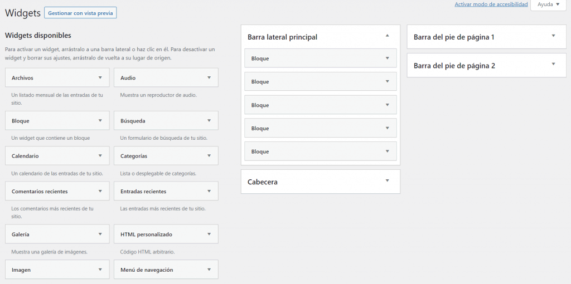Expand the Galería widget arrow
The width and height of the screenshot is (571, 284).
[x=100, y=234]
